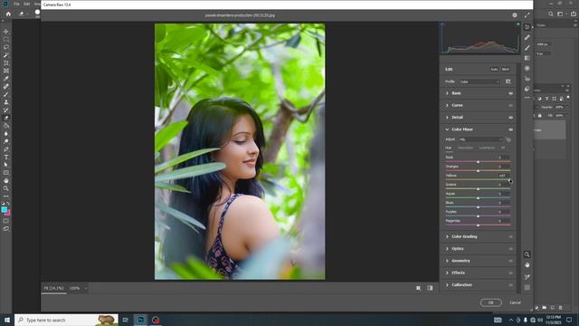Open Camera Raw more options ellipsis
The image size is (579, 326).
click(x=527, y=98)
